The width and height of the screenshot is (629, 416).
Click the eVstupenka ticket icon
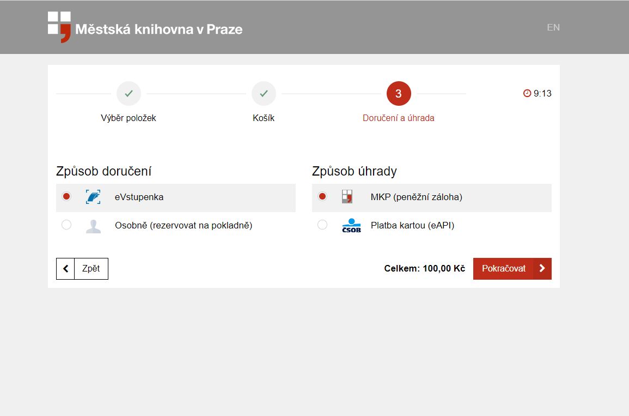point(93,197)
